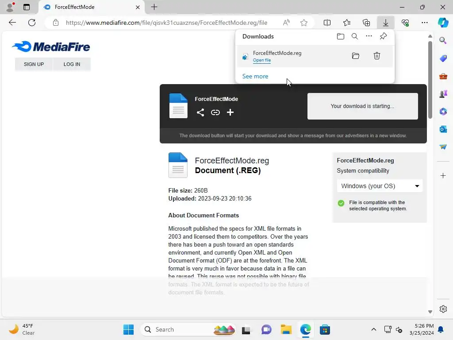Viewport: 453px width, 340px height.
Task: Open split screen icon in toolbar
Action: [x=327, y=23]
